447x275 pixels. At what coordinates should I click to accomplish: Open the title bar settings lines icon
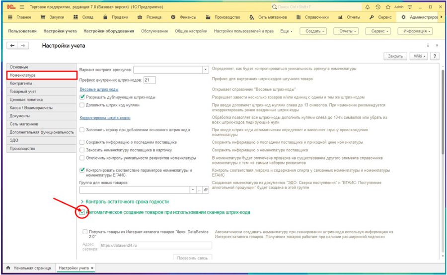410,7
